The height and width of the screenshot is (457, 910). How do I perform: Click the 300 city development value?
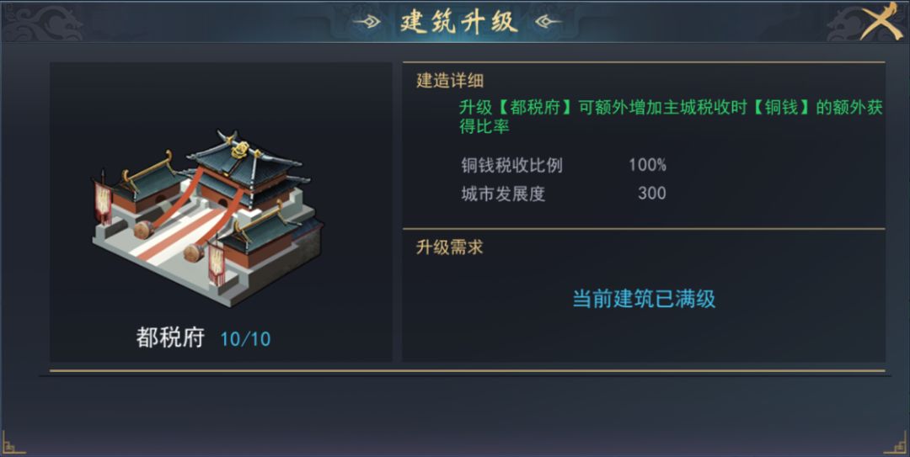pos(651,194)
